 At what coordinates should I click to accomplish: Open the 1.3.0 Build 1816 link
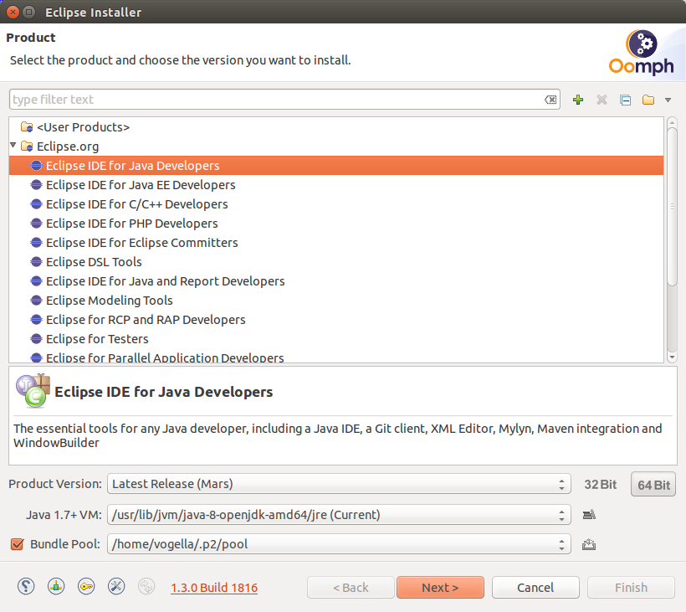click(x=214, y=588)
